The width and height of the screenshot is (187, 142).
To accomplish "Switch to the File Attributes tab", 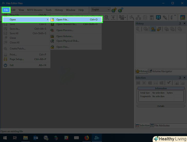I will [x=160, y=126].
